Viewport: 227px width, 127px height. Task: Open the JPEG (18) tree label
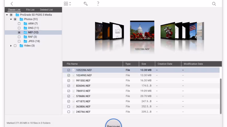pos(34,41)
